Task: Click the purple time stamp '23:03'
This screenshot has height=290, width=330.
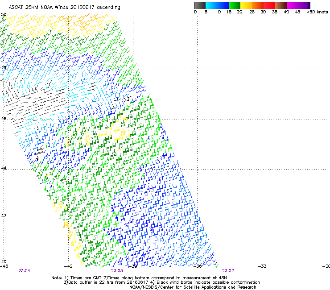Action: click(x=117, y=271)
